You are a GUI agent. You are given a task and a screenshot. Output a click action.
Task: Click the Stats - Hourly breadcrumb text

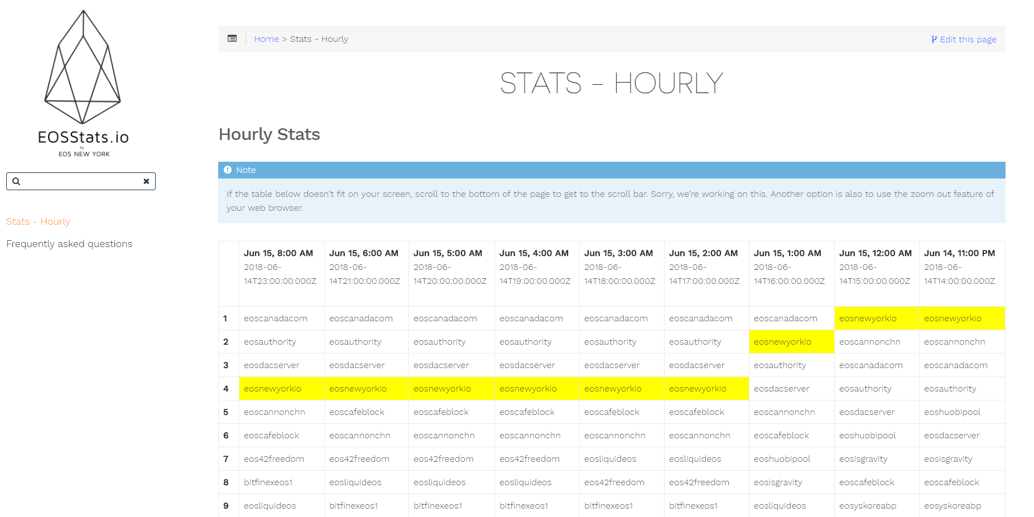pos(319,39)
